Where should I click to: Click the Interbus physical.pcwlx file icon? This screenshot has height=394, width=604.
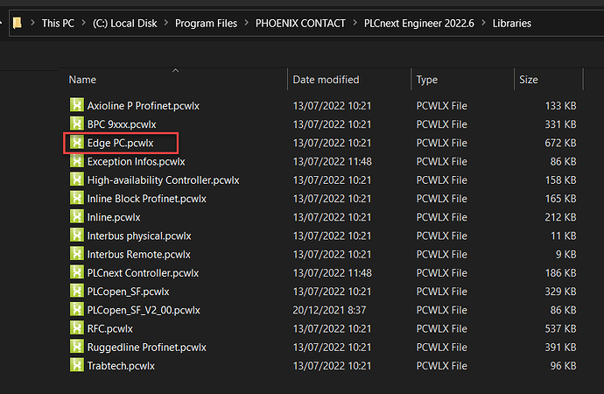point(77,235)
